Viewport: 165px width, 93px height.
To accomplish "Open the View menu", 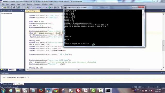I will 18,4.
